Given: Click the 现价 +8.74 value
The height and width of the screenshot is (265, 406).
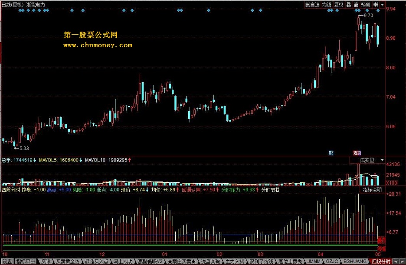Looking at the screenshot, I should (x=134, y=190).
